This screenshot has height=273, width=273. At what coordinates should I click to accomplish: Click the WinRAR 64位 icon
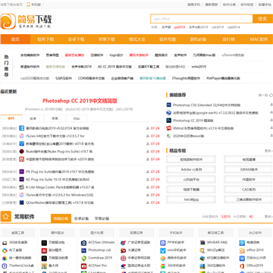pos(202,243)
